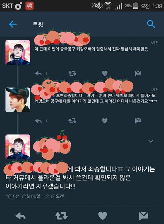
Task: Retweet the first tweet about 커밍오버
Action: [72, 74]
